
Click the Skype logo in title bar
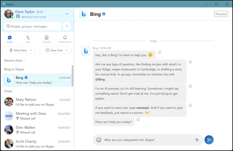(4, 4)
